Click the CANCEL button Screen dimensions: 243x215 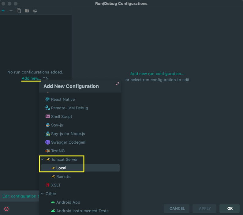(177, 209)
